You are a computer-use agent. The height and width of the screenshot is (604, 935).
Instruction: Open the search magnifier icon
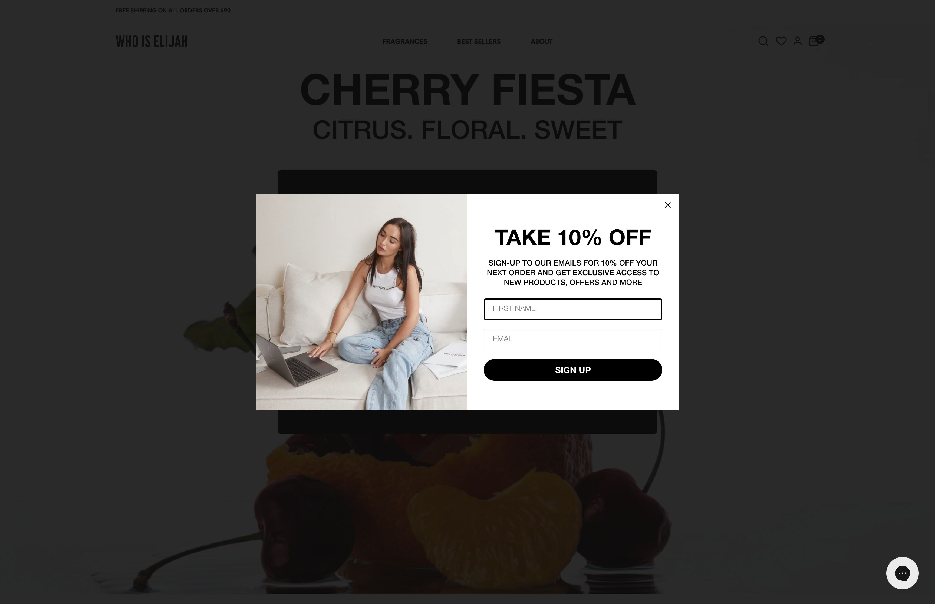pyautogui.click(x=763, y=42)
